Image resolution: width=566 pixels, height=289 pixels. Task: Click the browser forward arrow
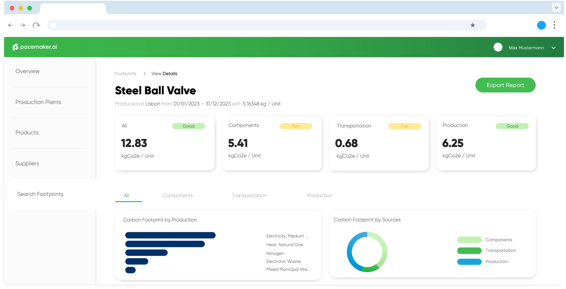coord(23,25)
